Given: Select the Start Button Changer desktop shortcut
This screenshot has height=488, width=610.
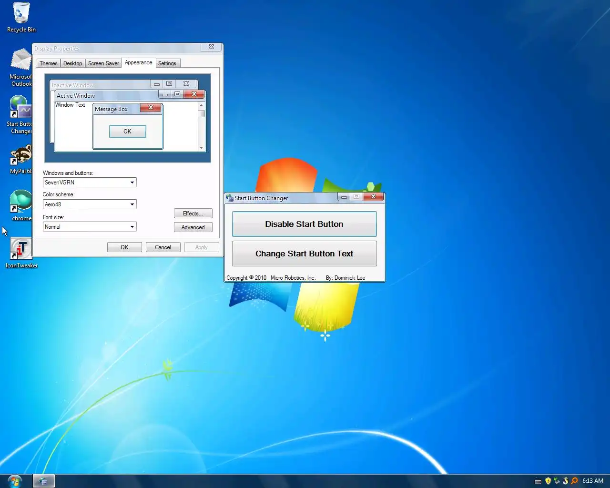Looking at the screenshot, I should pos(20,115).
